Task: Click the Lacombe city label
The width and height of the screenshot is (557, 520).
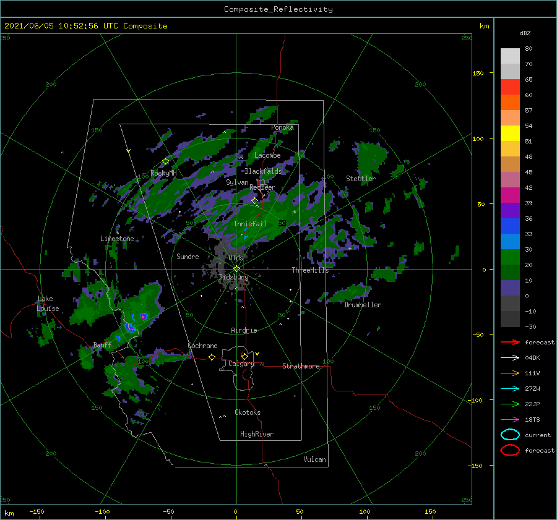Action: click(267, 155)
